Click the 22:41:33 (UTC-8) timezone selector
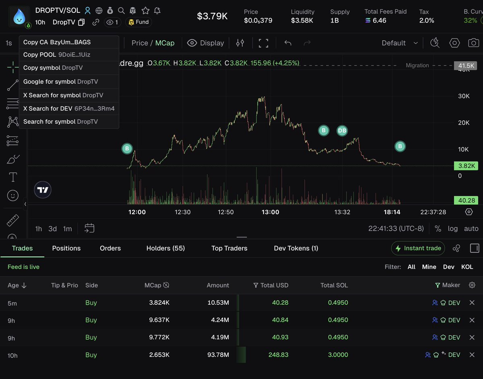483x379 pixels. [396, 228]
